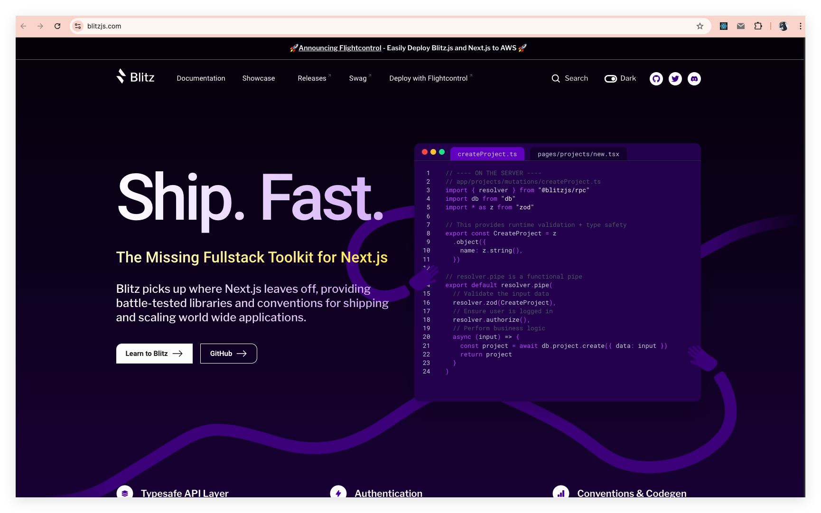Bookmark this page with the star icon

pos(700,26)
